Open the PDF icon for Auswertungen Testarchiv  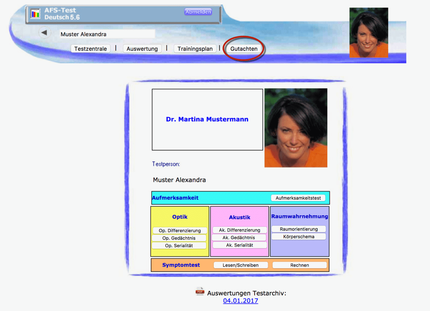200,292
